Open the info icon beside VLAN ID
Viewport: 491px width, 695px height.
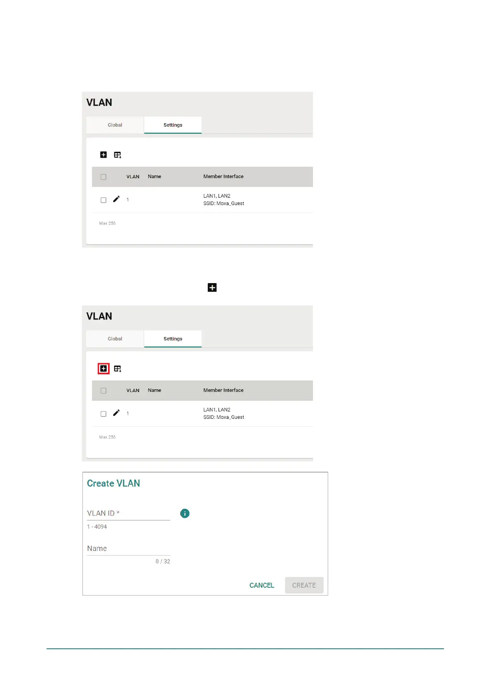click(x=185, y=513)
